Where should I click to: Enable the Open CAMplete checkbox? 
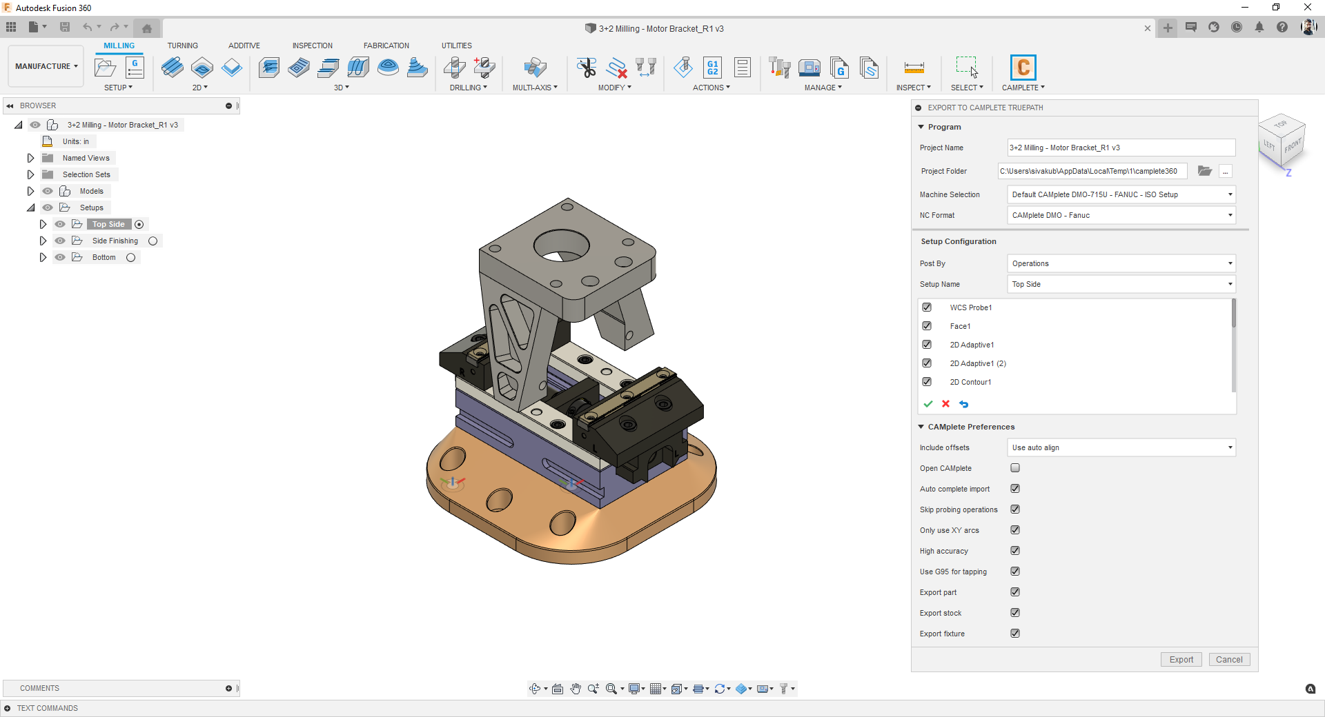(x=1015, y=468)
